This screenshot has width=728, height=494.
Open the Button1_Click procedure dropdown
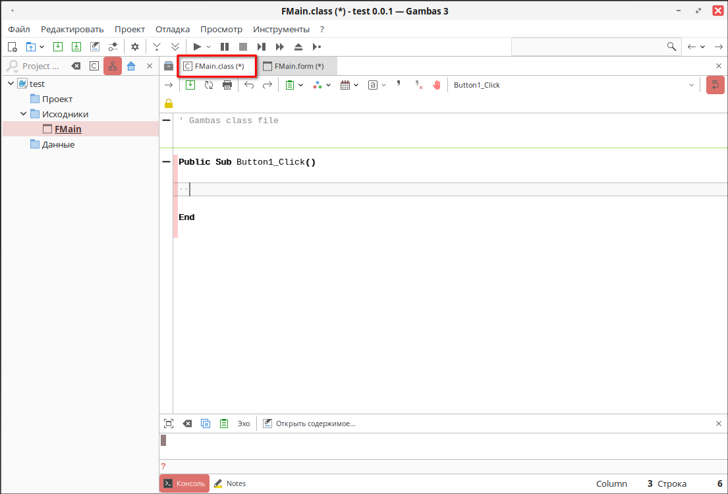pyautogui.click(x=691, y=85)
